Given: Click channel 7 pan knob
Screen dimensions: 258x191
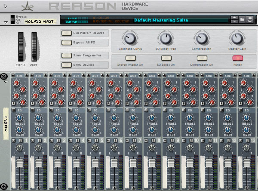Looking at the screenshot, I should tap(133, 148).
